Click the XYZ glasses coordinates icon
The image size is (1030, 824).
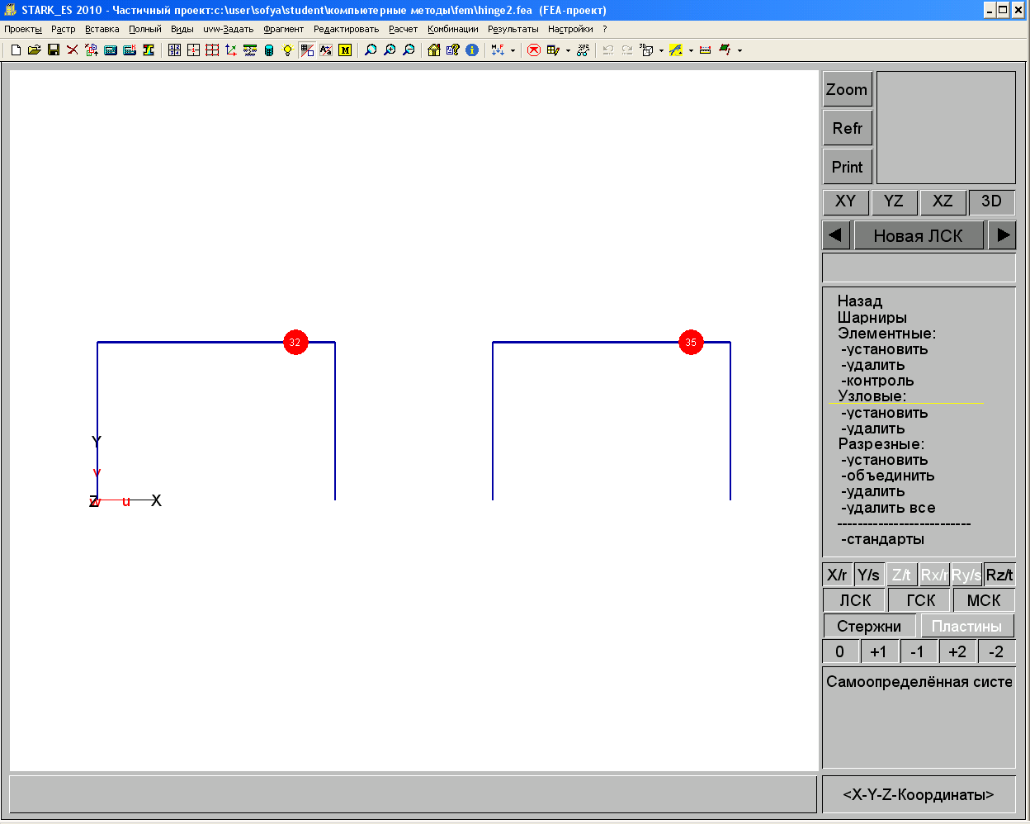point(583,50)
